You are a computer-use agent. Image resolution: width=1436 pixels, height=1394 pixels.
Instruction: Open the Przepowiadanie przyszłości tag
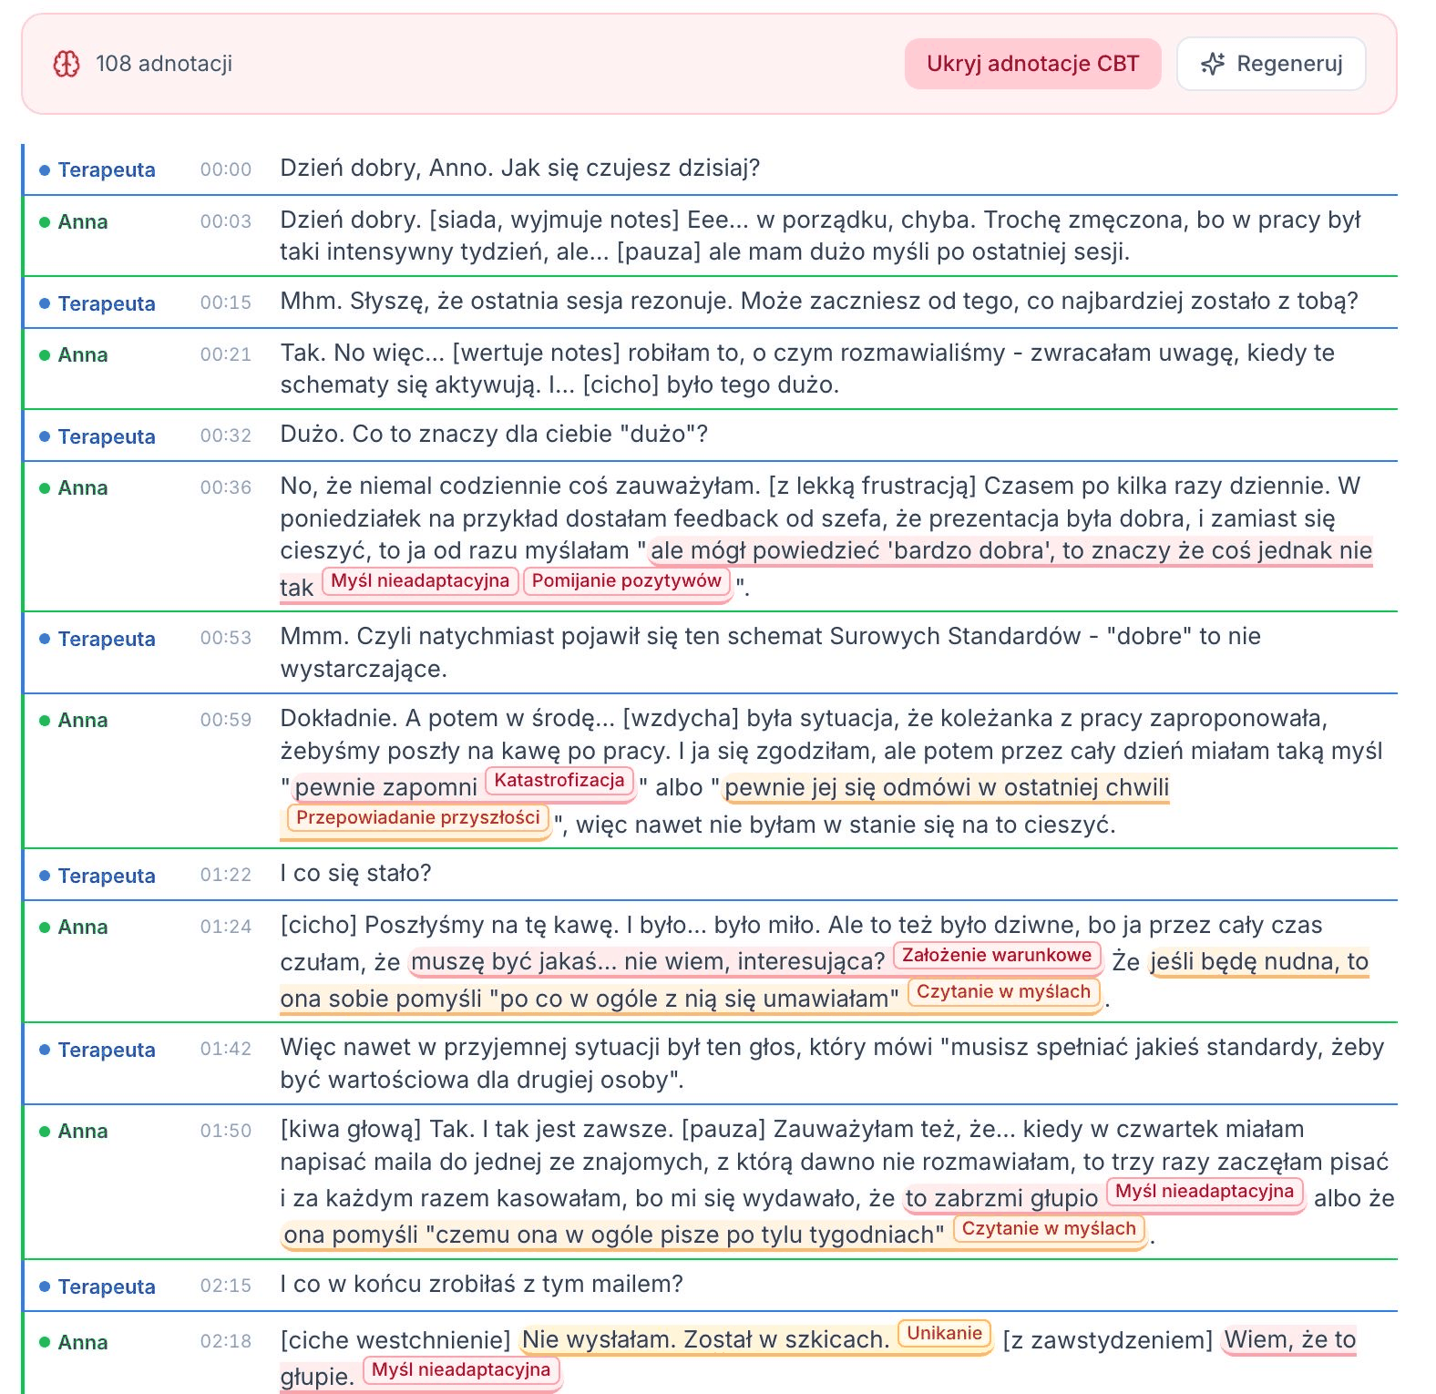[418, 818]
